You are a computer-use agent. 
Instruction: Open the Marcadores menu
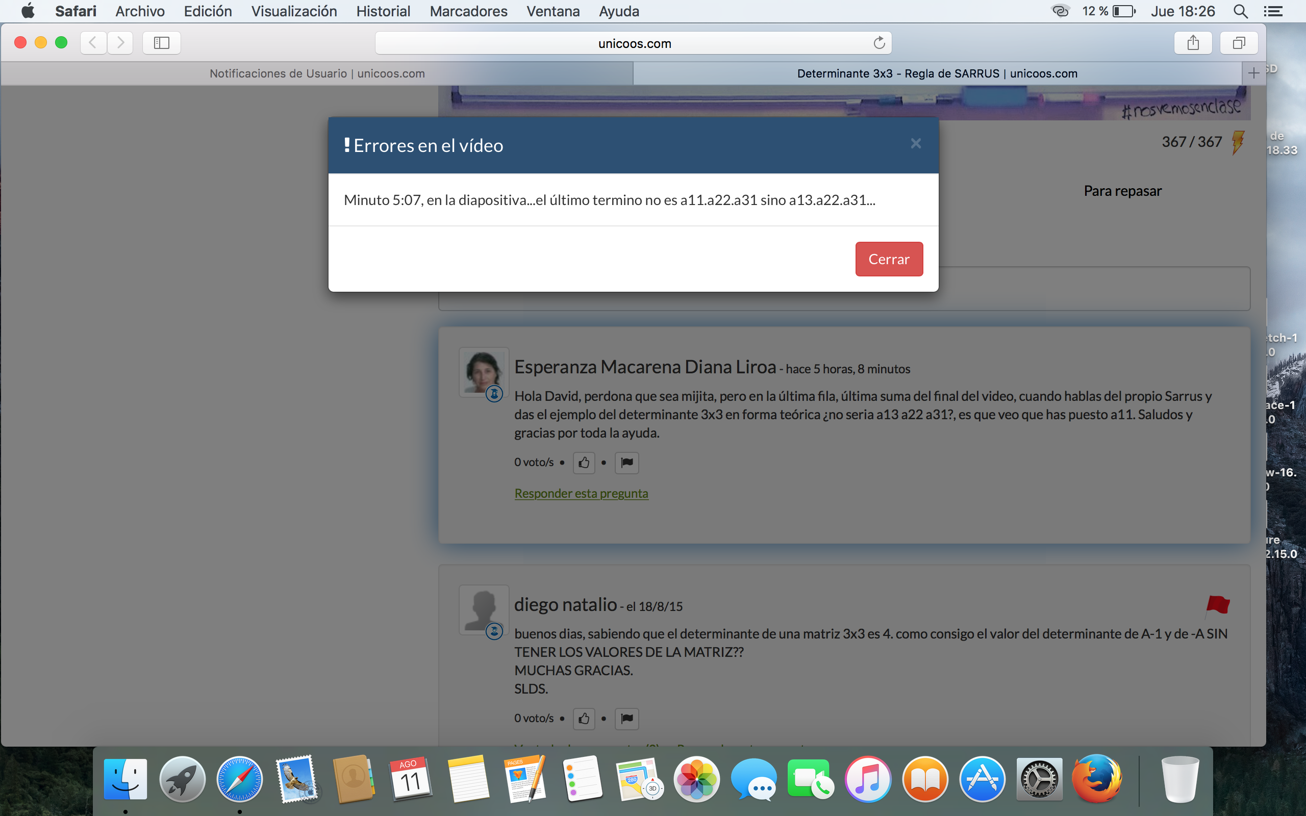coord(468,11)
